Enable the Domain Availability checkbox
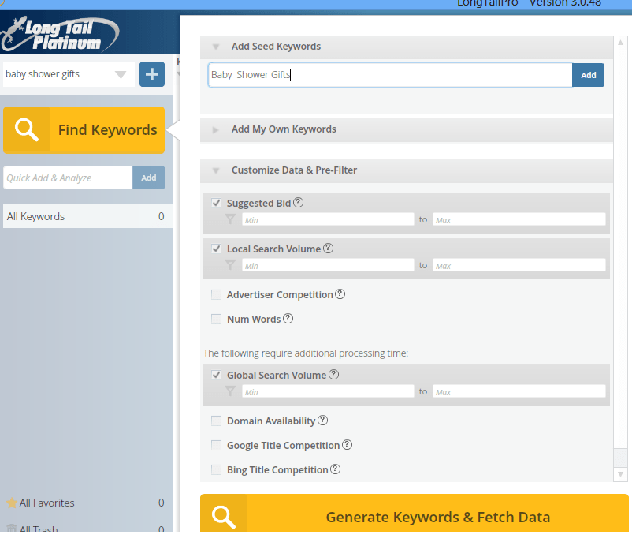The image size is (632, 557). coord(217,421)
